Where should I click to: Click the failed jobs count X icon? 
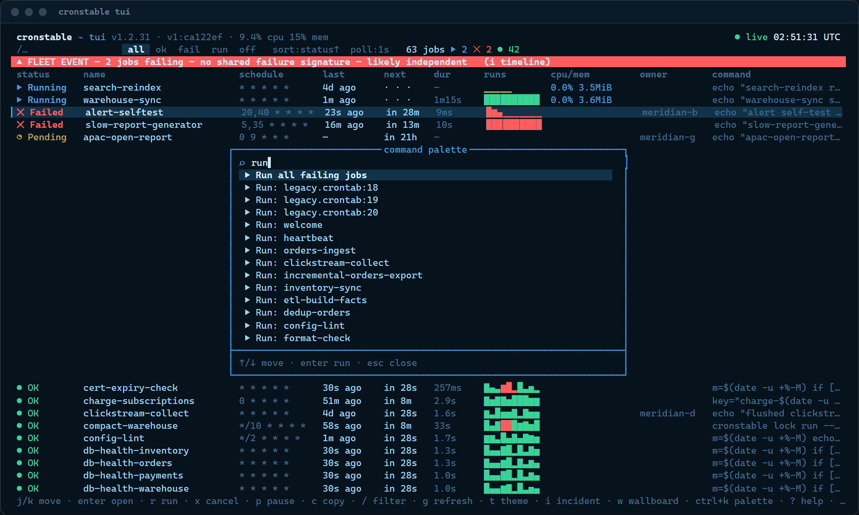477,50
